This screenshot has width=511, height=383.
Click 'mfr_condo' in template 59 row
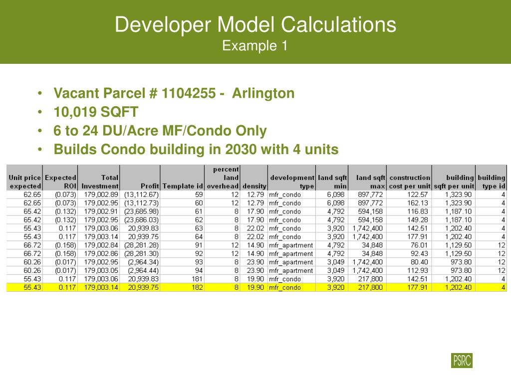coord(292,195)
